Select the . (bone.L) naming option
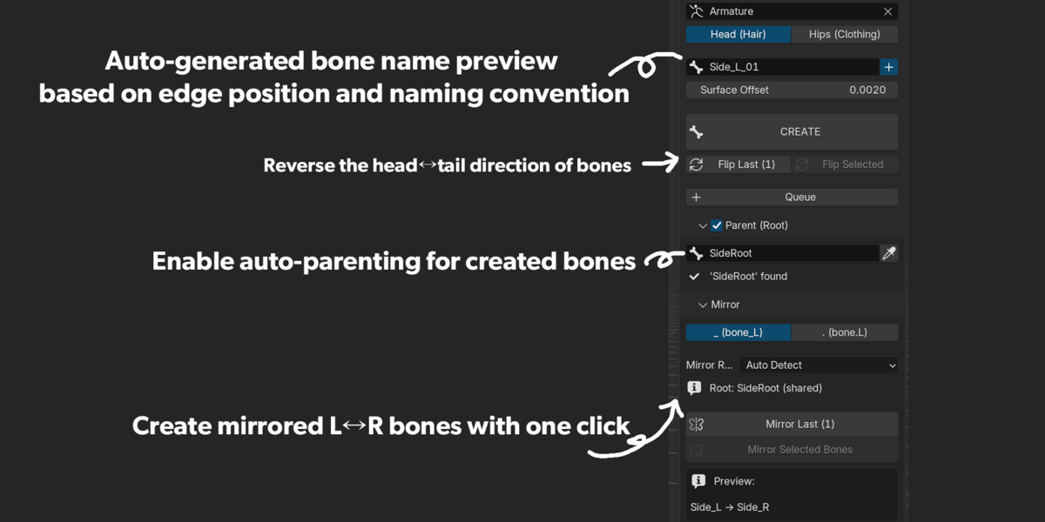The height and width of the screenshot is (522, 1045). [x=845, y=332]
